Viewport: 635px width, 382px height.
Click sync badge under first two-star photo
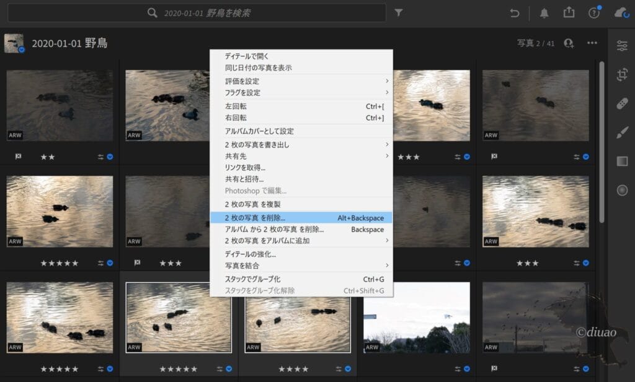pos(110,157)
